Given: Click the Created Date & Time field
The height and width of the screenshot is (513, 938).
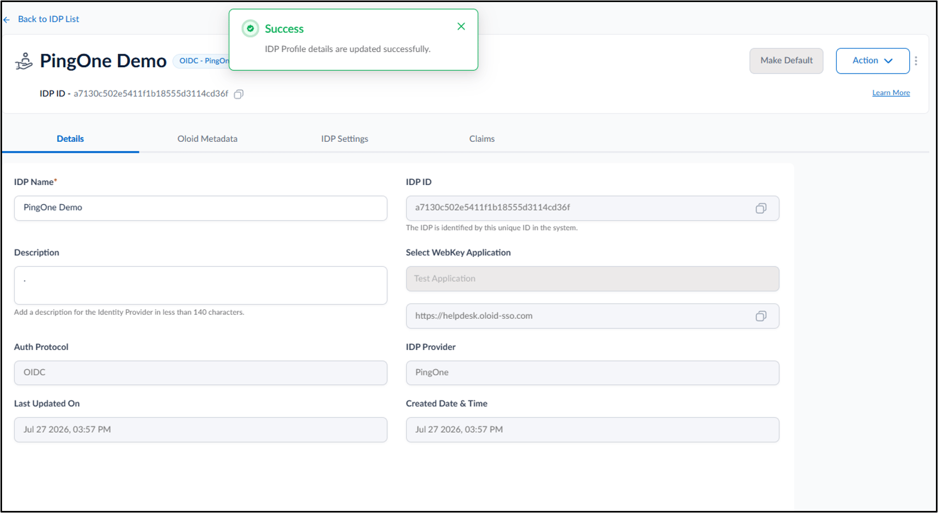Looking at the screenshot, I should [592, 430].
